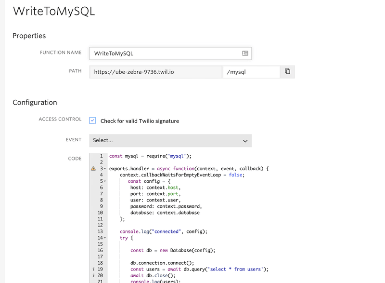Click the 'user: context.user' code line

(x=155, y=200)
